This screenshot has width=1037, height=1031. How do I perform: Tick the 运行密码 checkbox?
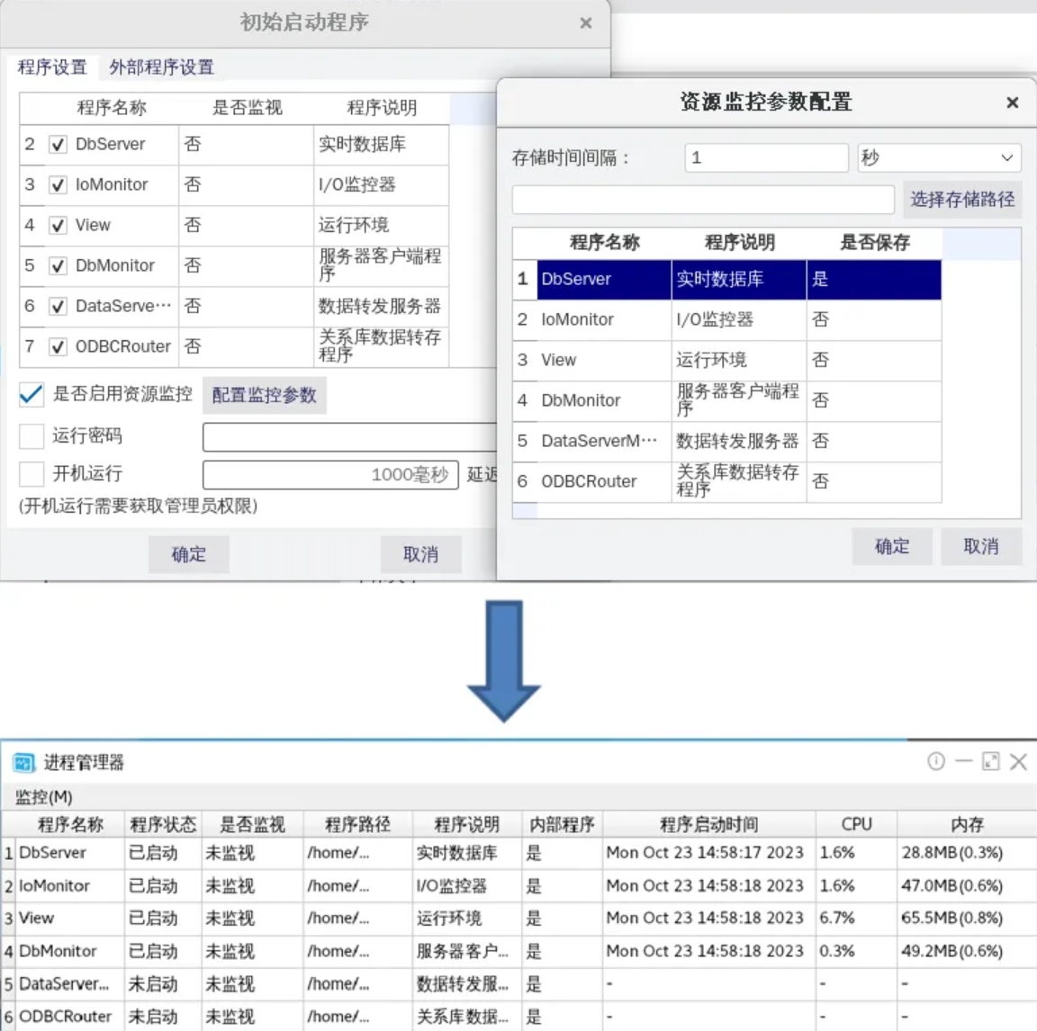(x=32, y=436)
